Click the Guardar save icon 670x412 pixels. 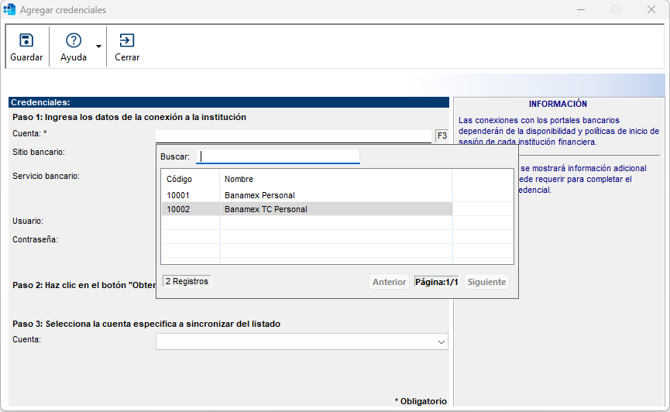pos(26,41)
